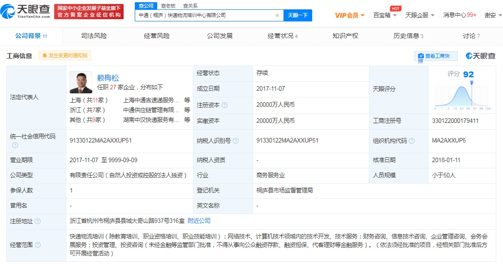Open the VIP会员 dropdown
The height and width of the screenshot is (268, 503).
tap(349, 15)
